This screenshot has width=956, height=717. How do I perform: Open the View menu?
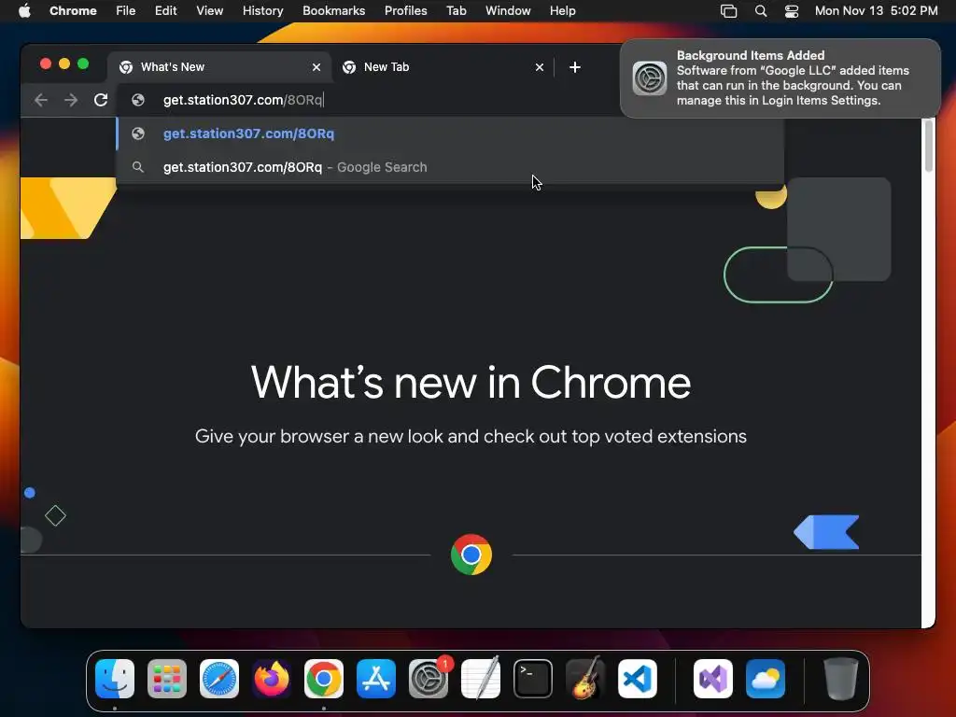click(x=210, y=11)
